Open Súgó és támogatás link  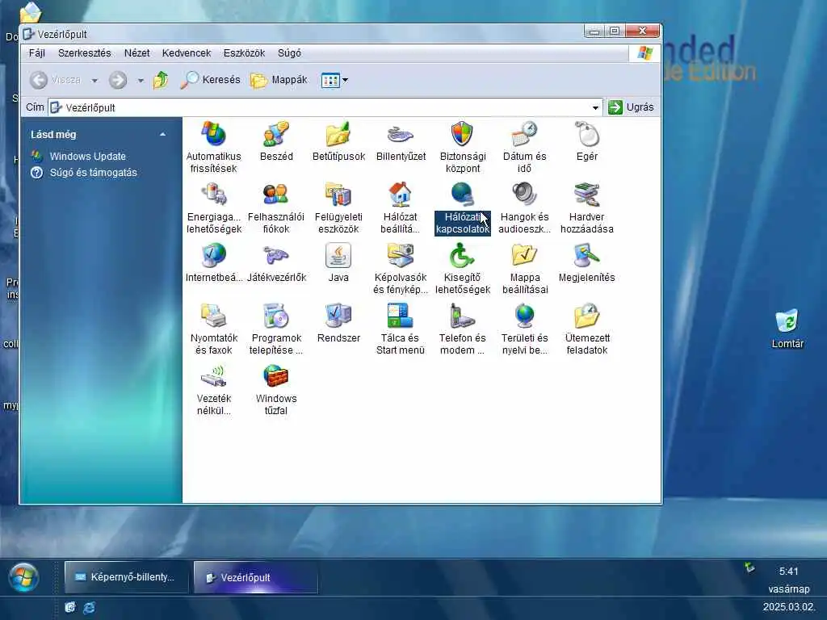point(93,173)
